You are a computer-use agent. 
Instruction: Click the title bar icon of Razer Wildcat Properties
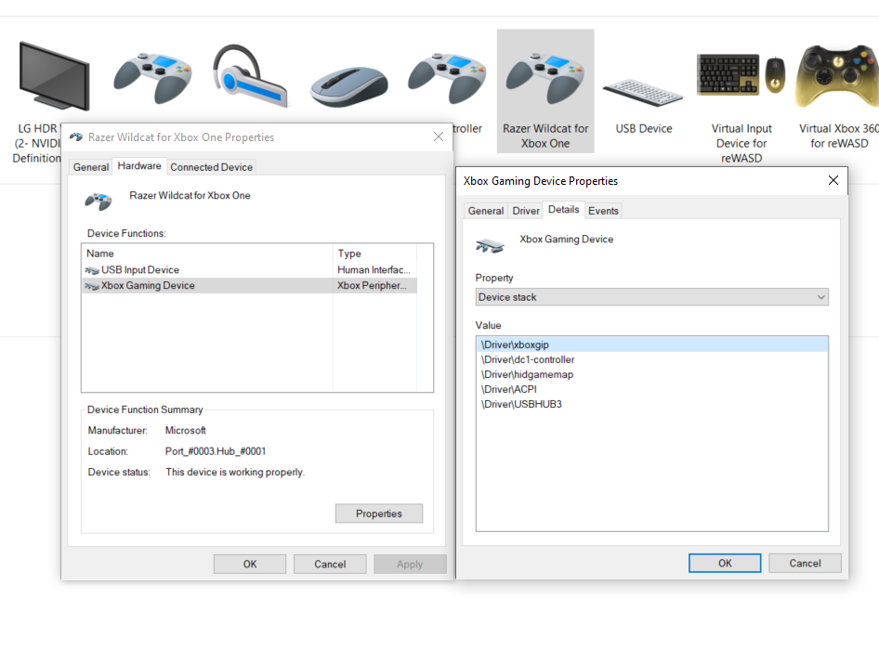tap(76, 137)
